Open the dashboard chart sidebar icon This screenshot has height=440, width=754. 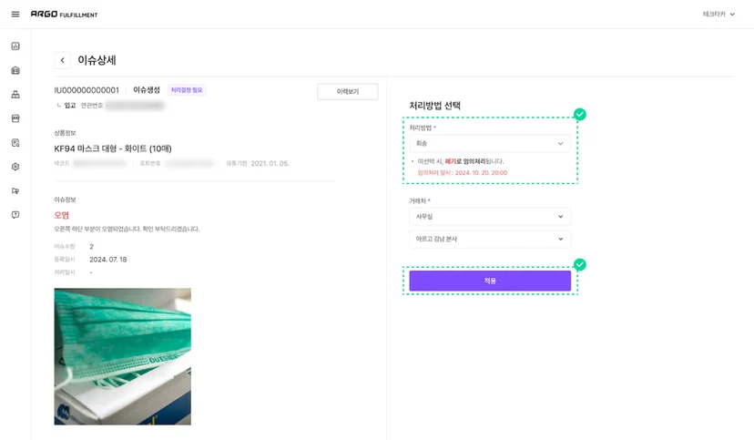[15, 46]
